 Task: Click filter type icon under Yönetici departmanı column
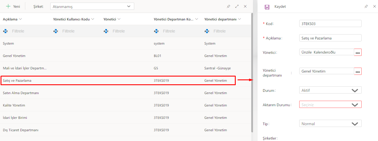click(x=207, y=31)
